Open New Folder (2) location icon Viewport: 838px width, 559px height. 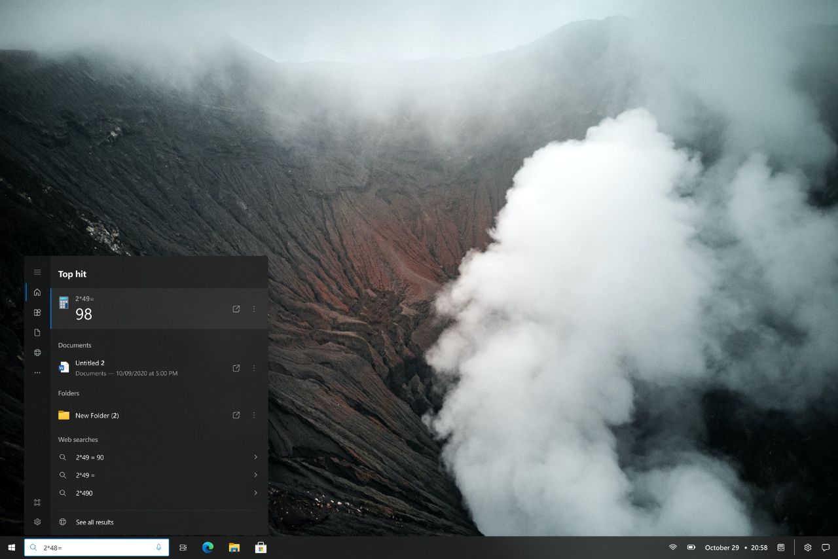point(236,415)
